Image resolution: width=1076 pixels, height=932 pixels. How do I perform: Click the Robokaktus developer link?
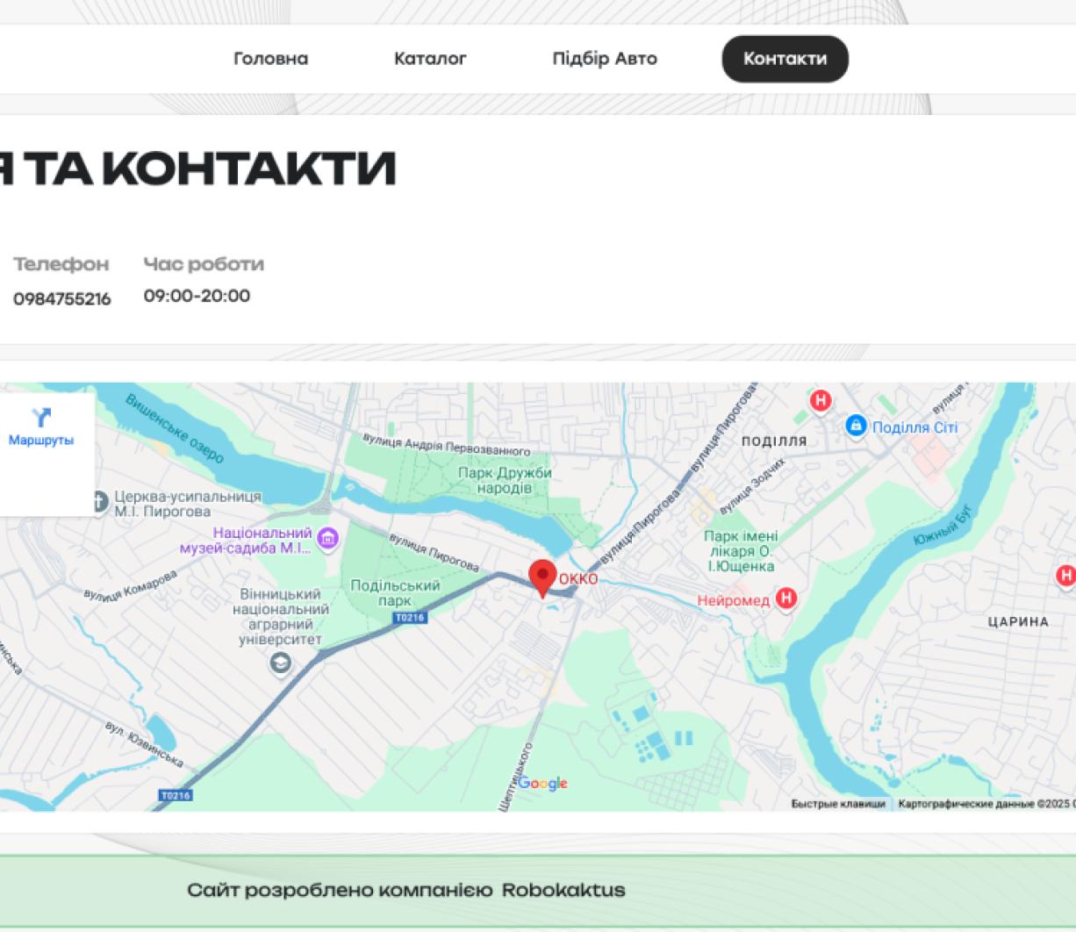tap(563, 890)
